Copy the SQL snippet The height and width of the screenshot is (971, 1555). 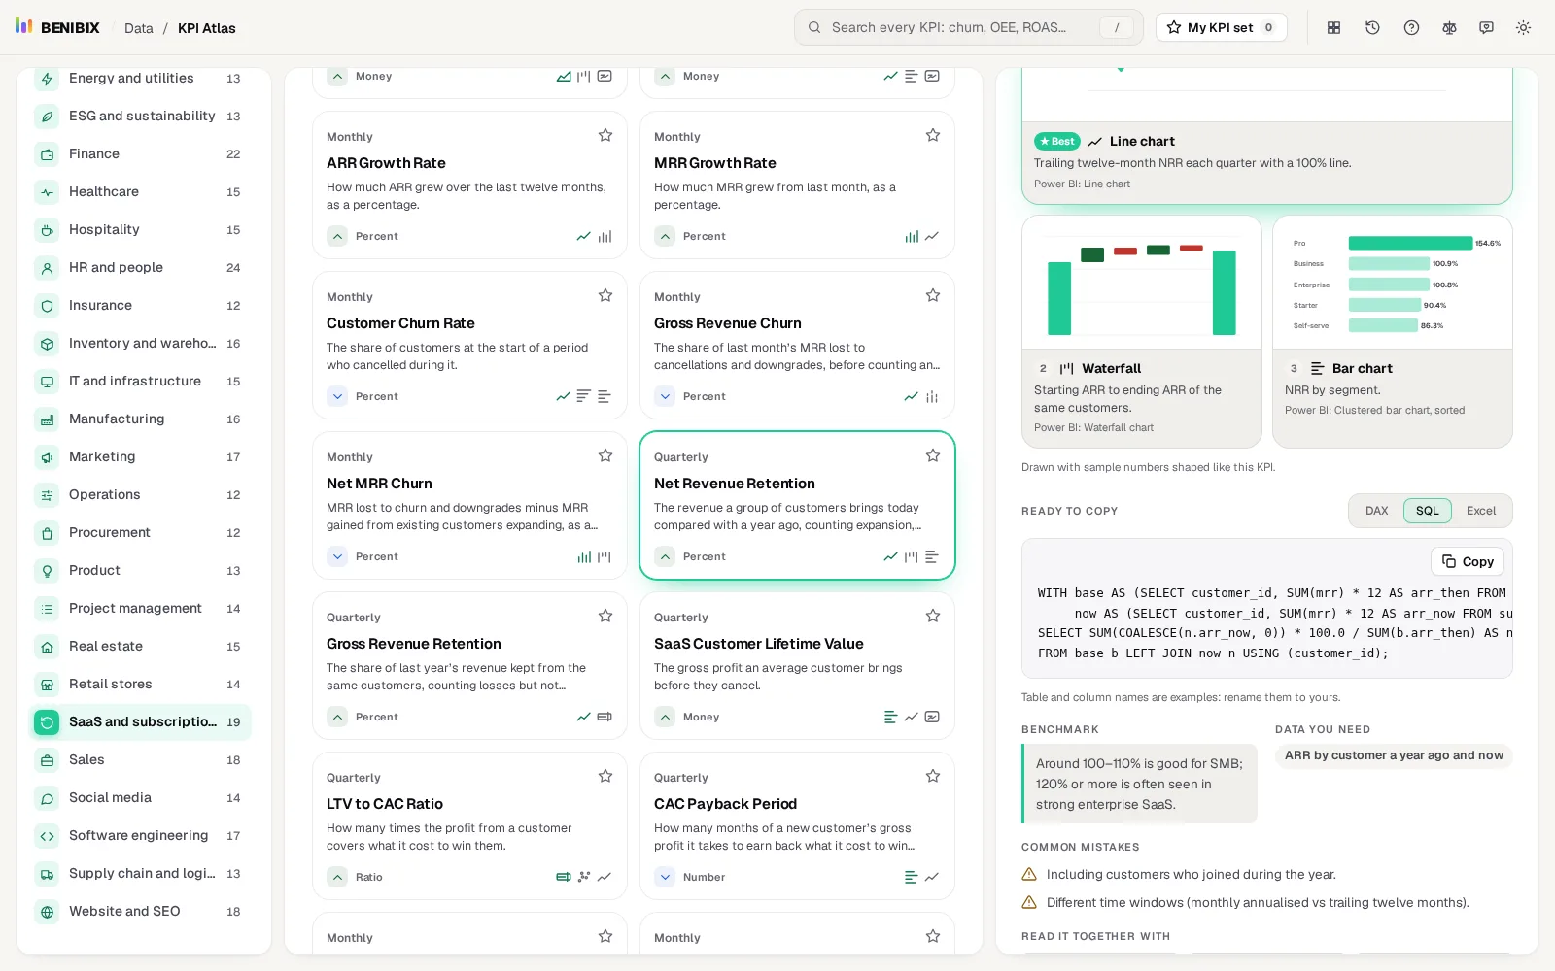[x=1468, y=561]
